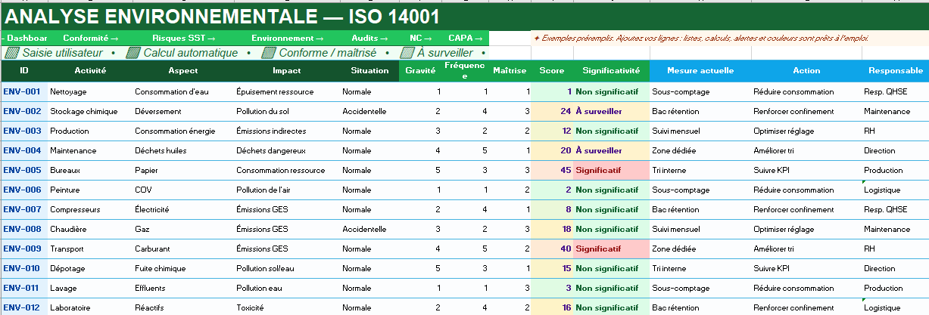The height and width of the screenshot is (315, 929).
Task: Open the Risques SST link
Action: click(x=184, y=38)
